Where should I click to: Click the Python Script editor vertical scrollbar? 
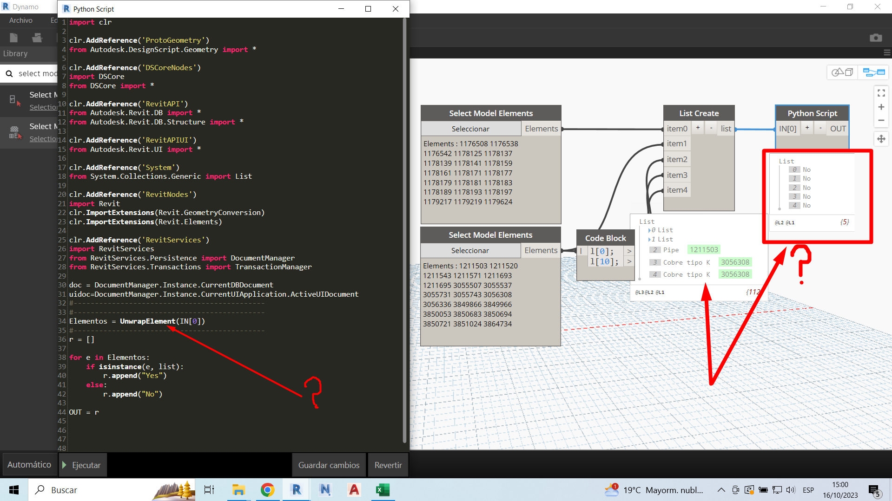(404, 230)
